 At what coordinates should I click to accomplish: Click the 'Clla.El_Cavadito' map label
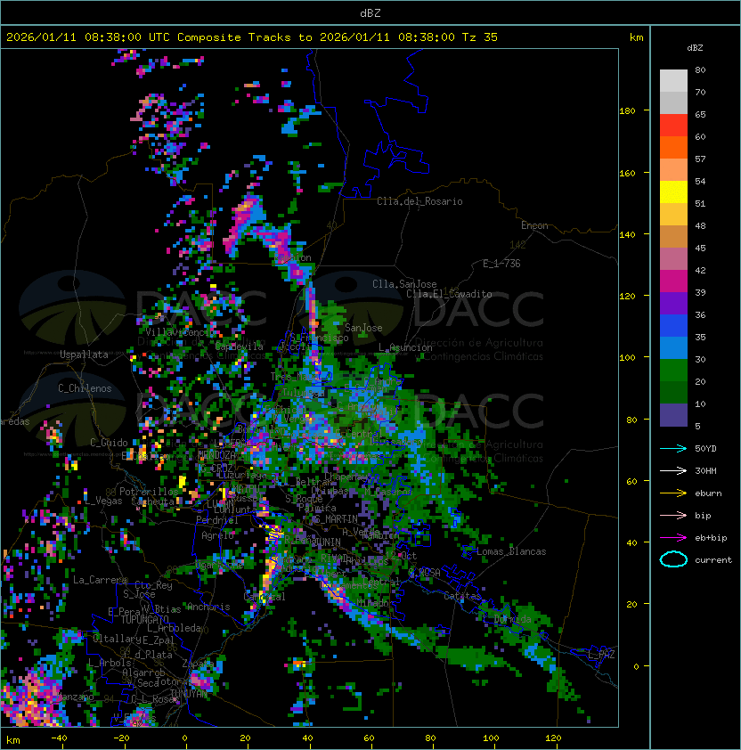pyautogui.click(x=449, y=294)
